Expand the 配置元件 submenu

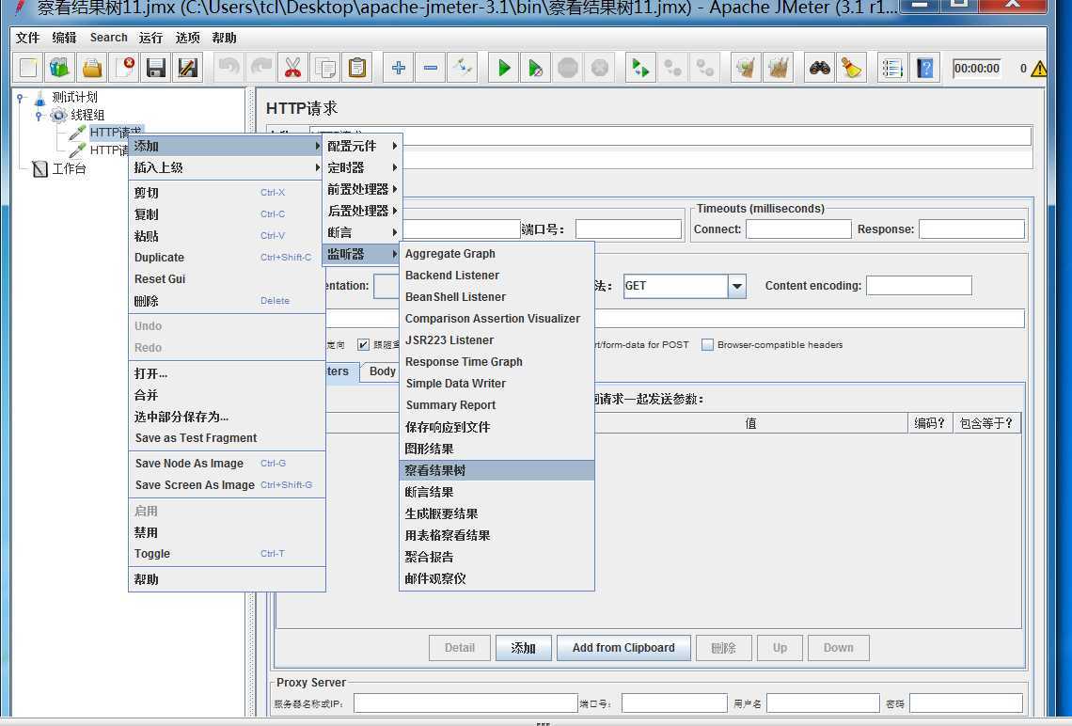[x=362, y=146]
